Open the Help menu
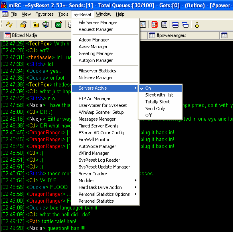The image size is (233, 232). click(x=120, y=14)
